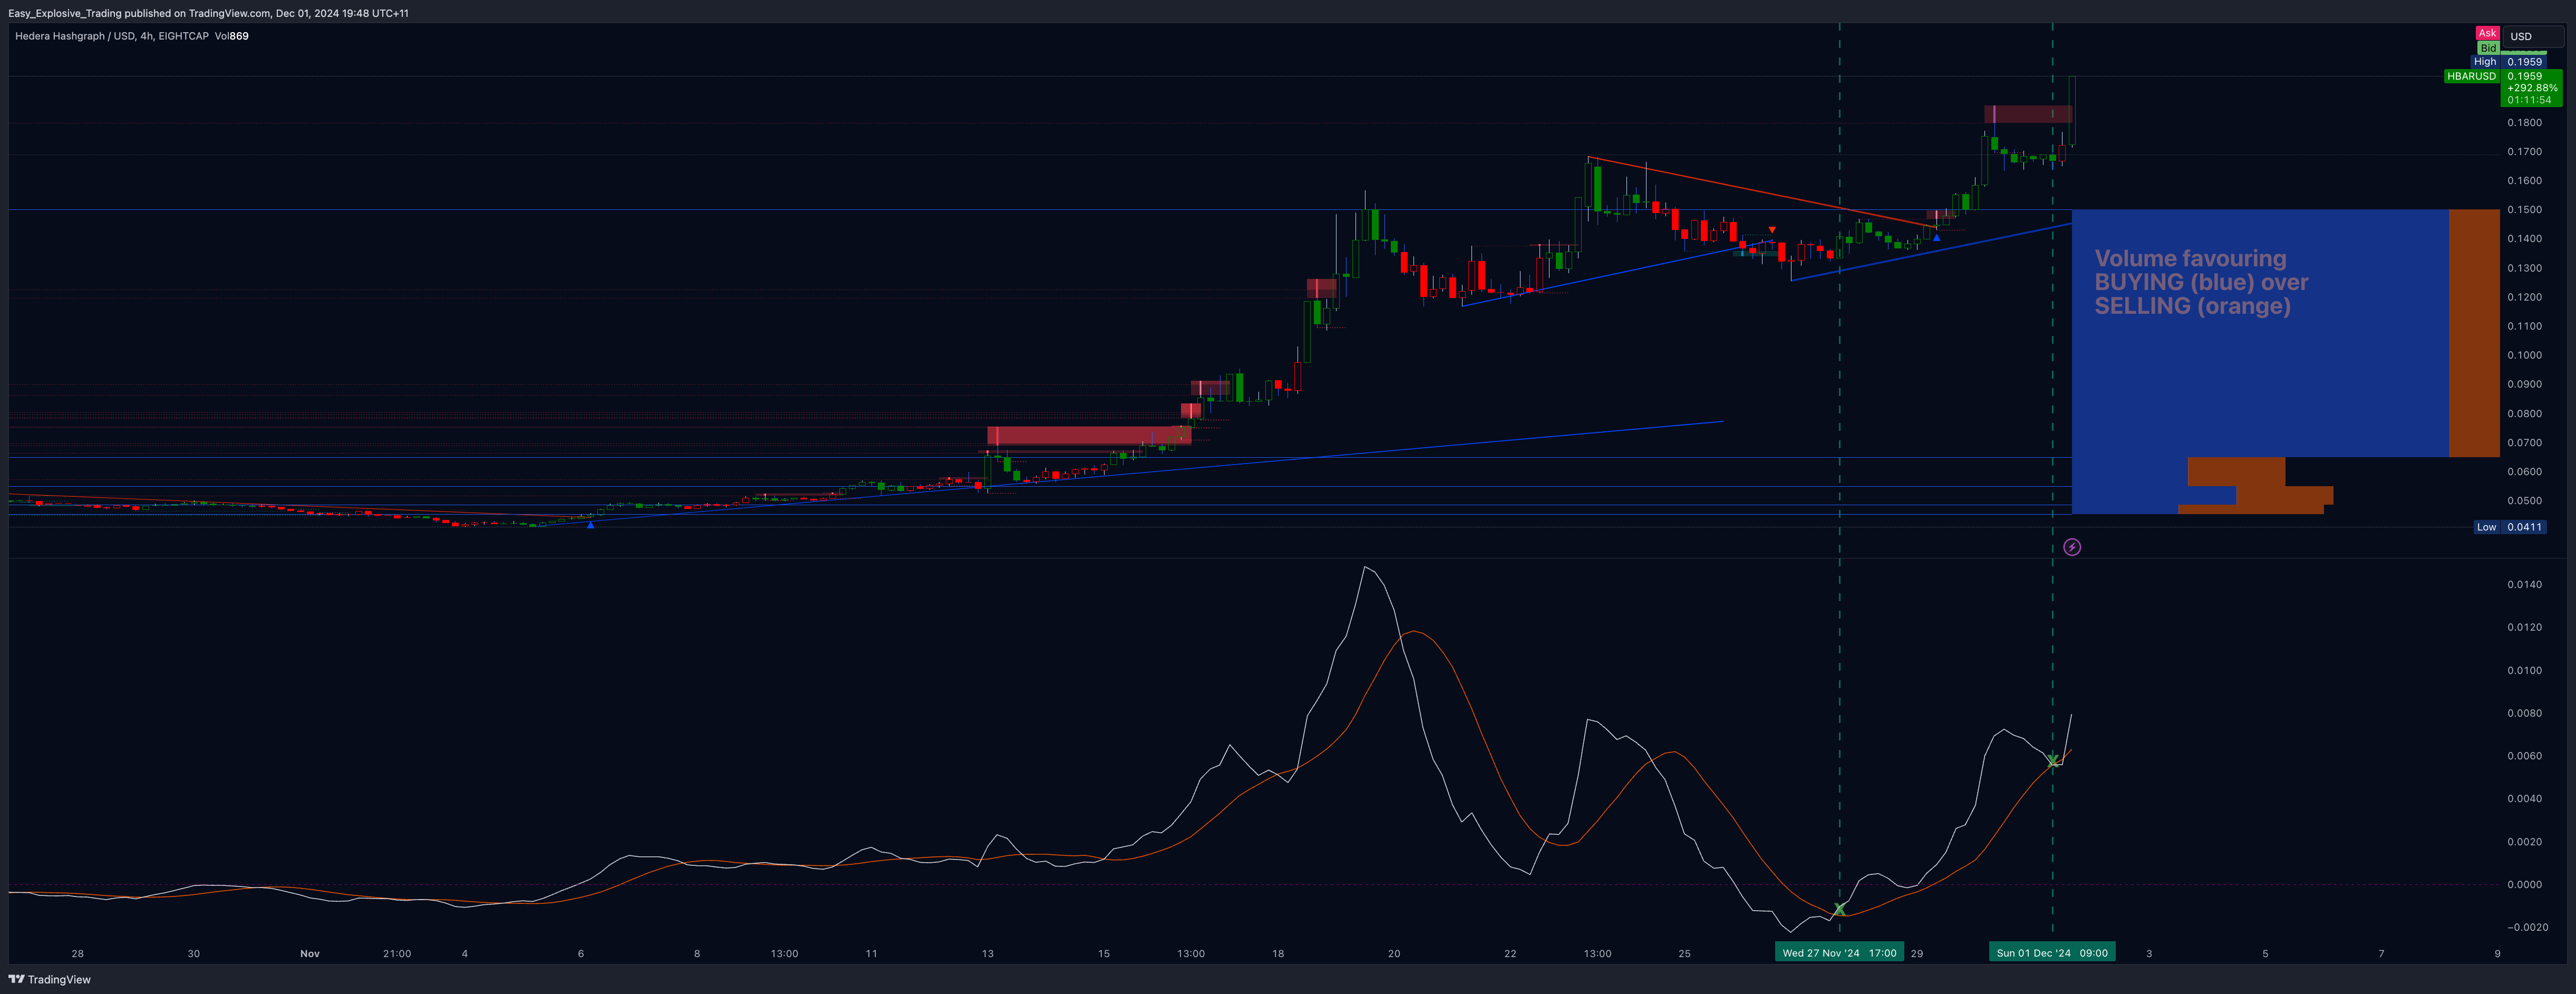The width and height of the screenshot is (2576, 994).
Task: Click the last green candle at 0.1959
Action: (2072, 110)
